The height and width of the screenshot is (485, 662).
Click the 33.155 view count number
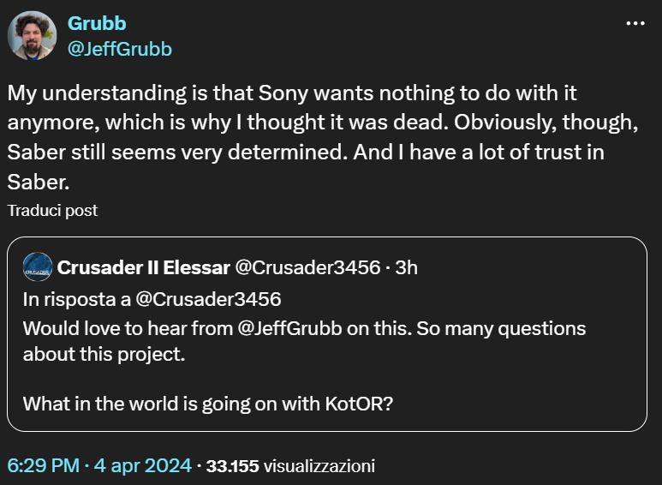pyautogui.click(x=232, y=466)
